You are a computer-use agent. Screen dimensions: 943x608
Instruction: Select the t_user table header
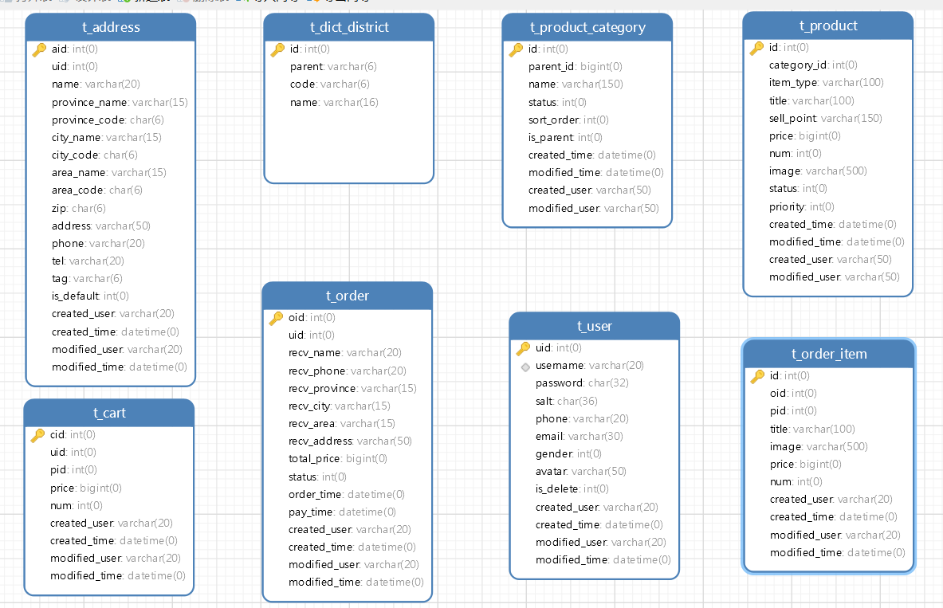(594, 326)
